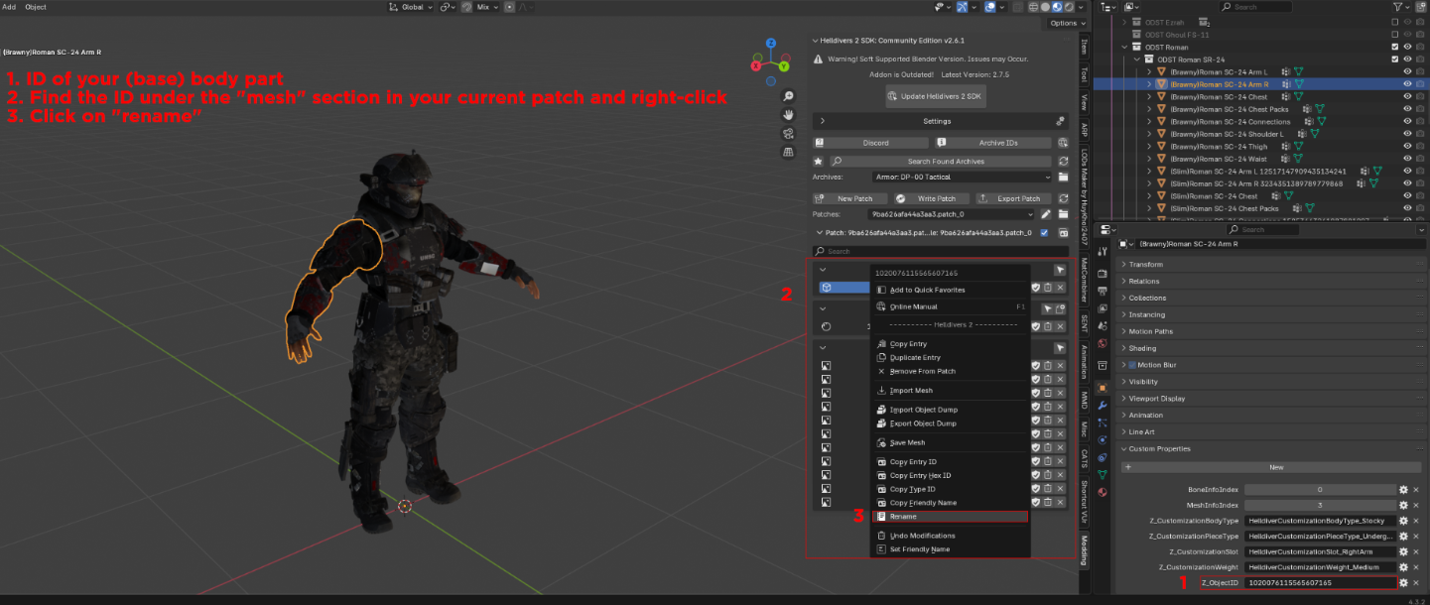1430x605 pixels.
Task: Click Copy Entry ID in context menu
Action: coord(950,462)
